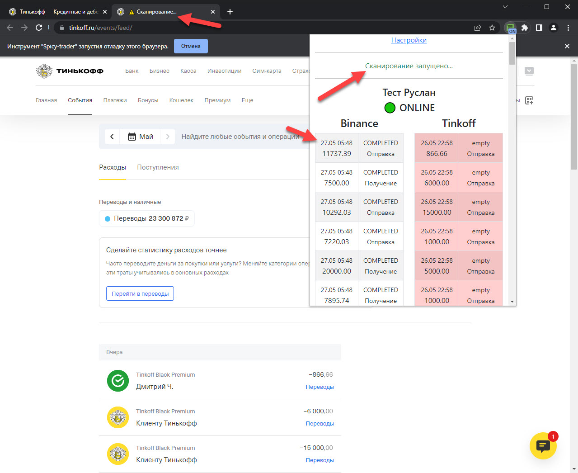The width and height of the screenshot is (578, 473).
Task: Go to previous month with left chevron
Action: 112,137
